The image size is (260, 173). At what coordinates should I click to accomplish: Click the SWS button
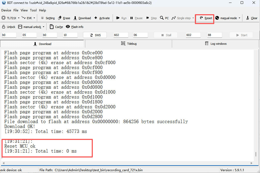point(95,35)
